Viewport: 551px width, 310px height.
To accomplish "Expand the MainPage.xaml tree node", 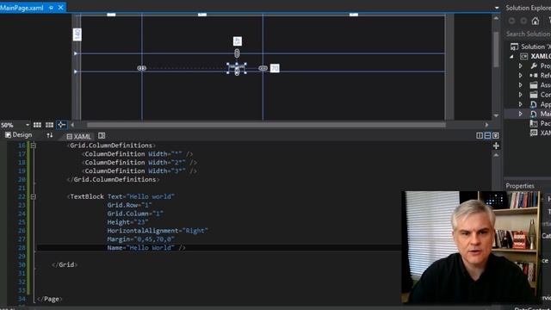I will (x=520, y=114).
